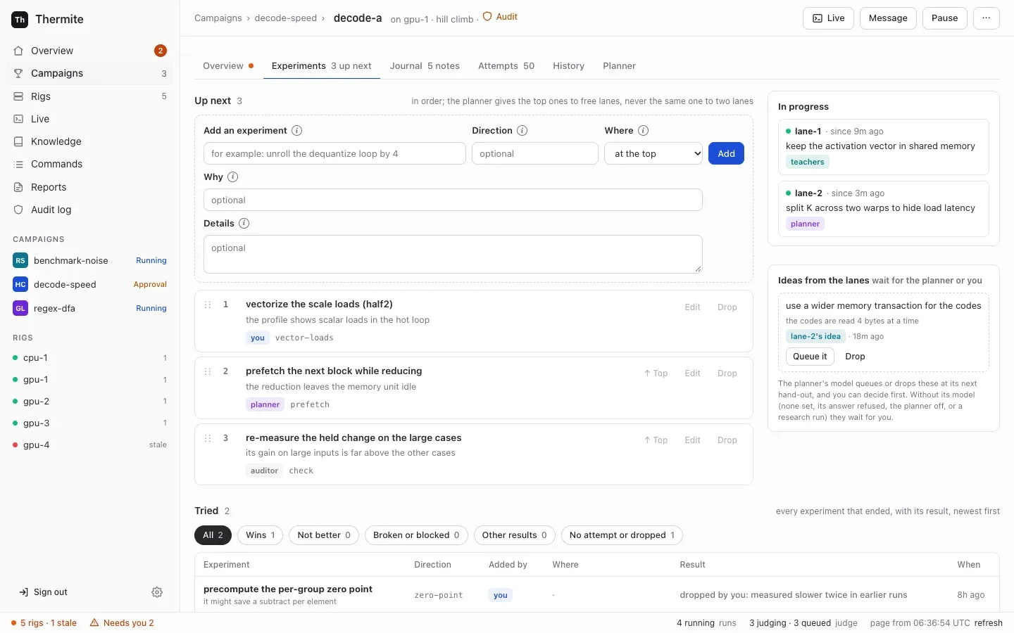Queue the wider memory transaction idea
The image size is (1014, 633).
[810, 357]
